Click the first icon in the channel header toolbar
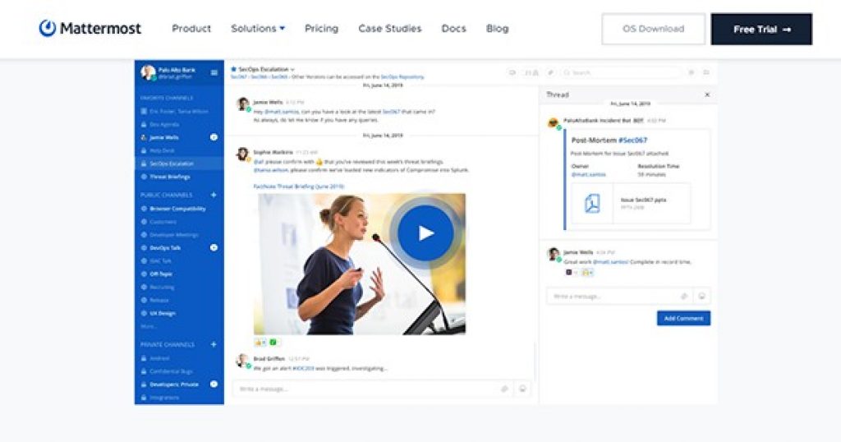The image size is (841, 442). (x=512, y=72)
